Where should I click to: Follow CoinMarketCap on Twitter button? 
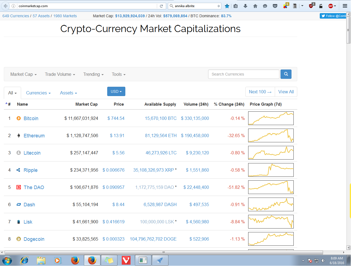(333, 16)
